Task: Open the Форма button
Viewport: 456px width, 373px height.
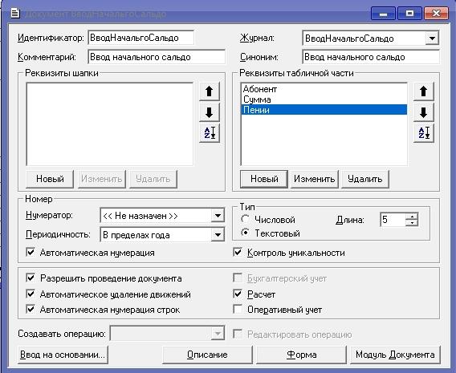Action: [x=301, y=355]
